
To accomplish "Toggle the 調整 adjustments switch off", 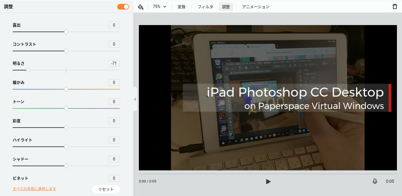I will (x=123, y=7).
